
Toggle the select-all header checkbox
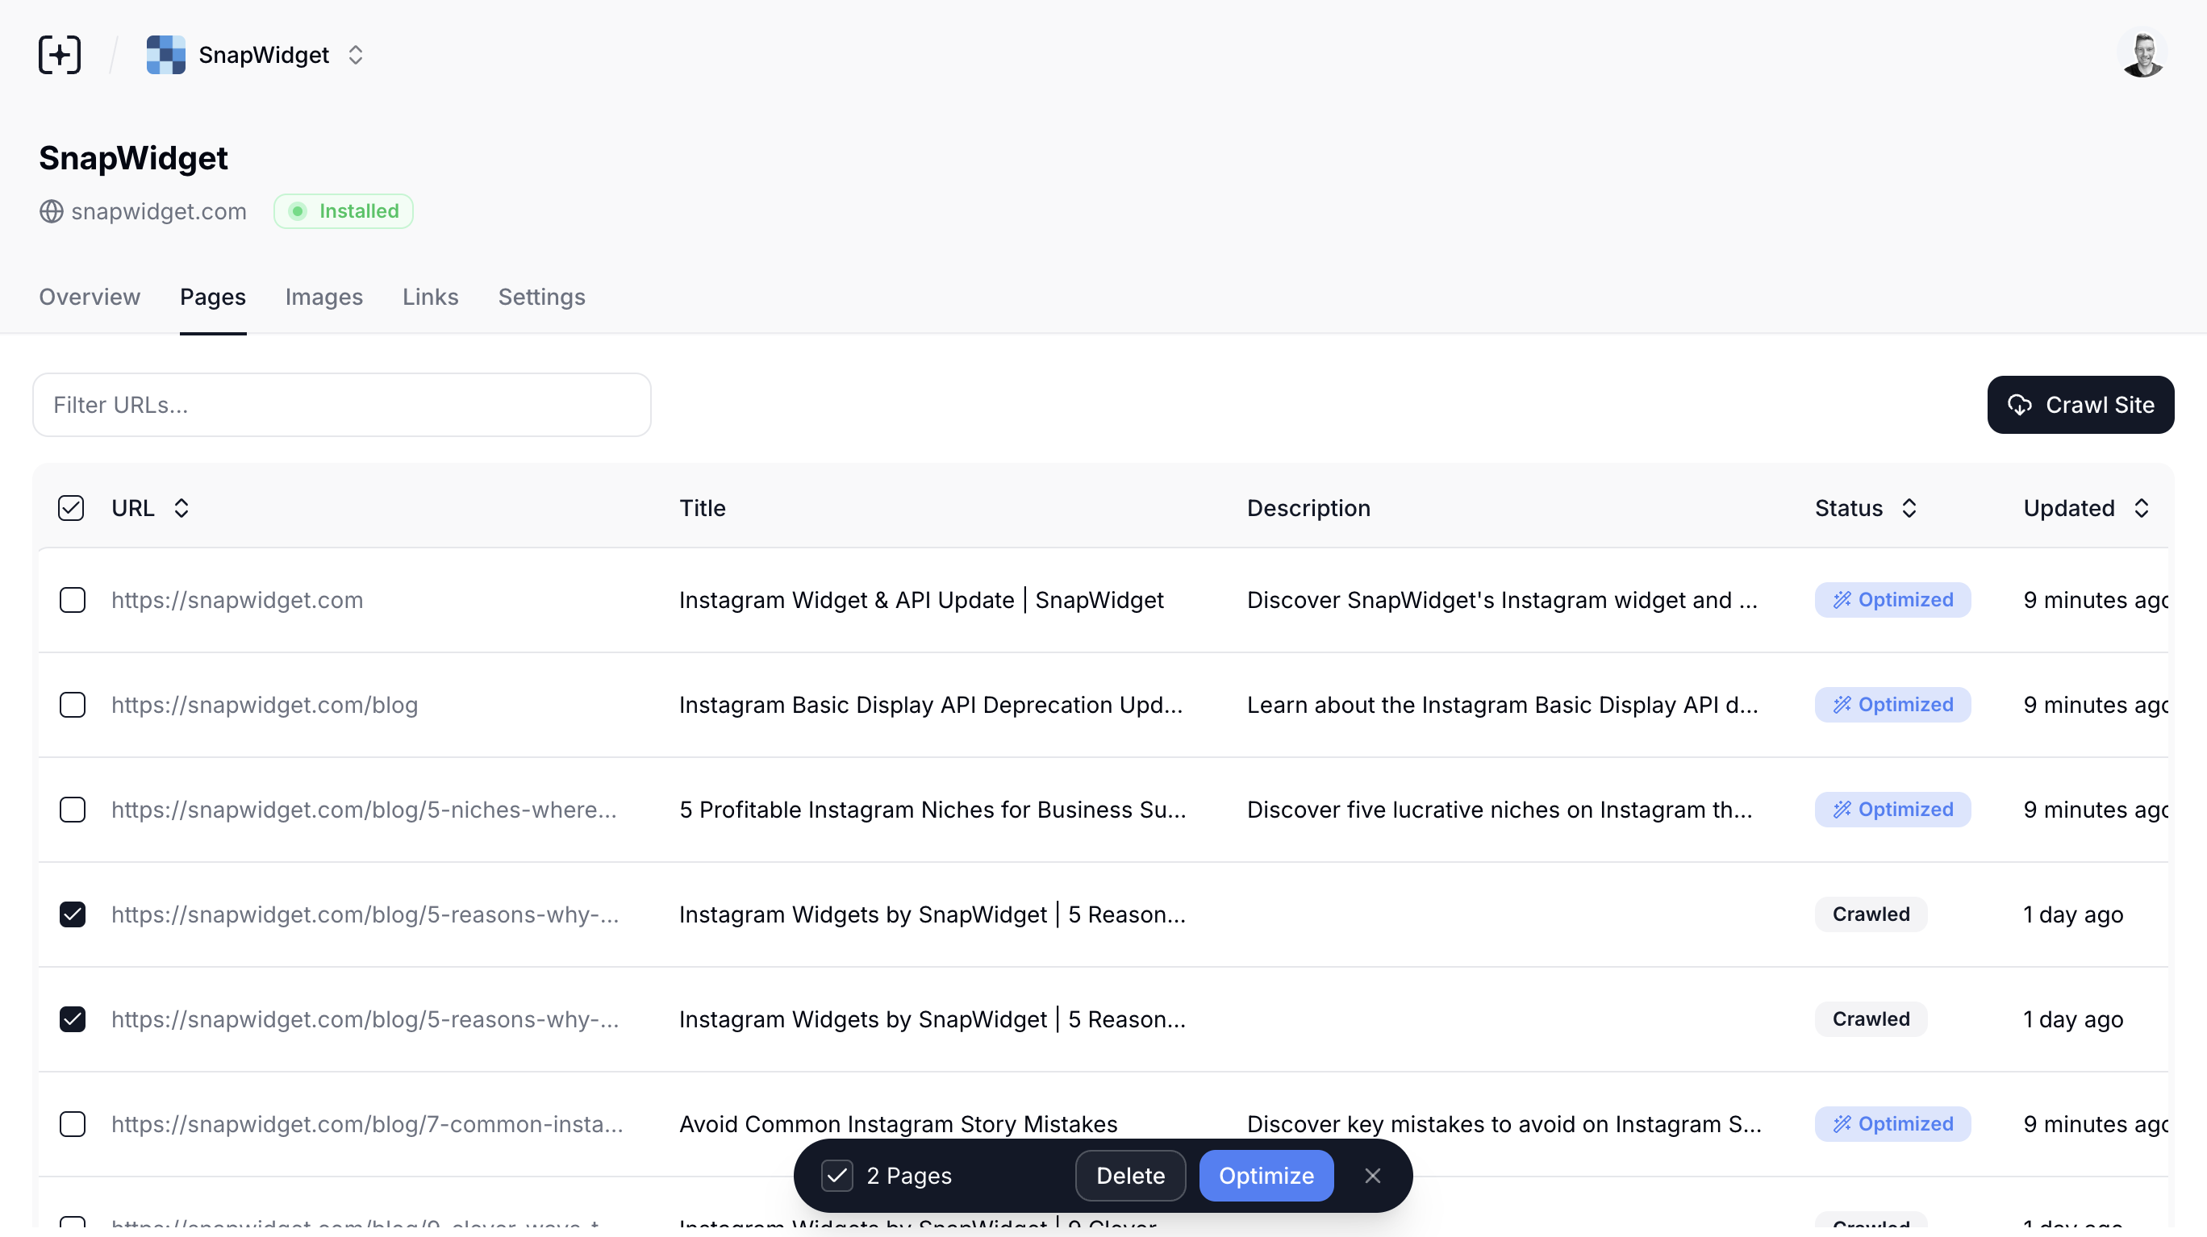click(x=71, y=508)
